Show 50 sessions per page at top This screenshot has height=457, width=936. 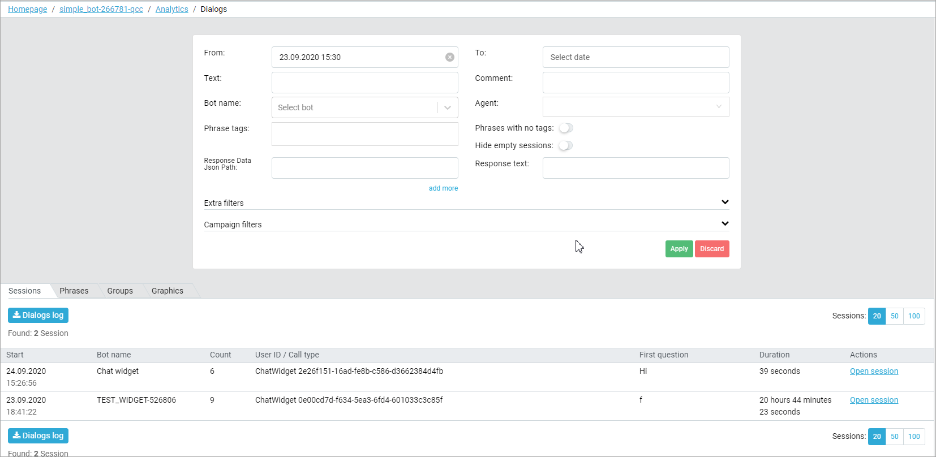click(894, 316)
